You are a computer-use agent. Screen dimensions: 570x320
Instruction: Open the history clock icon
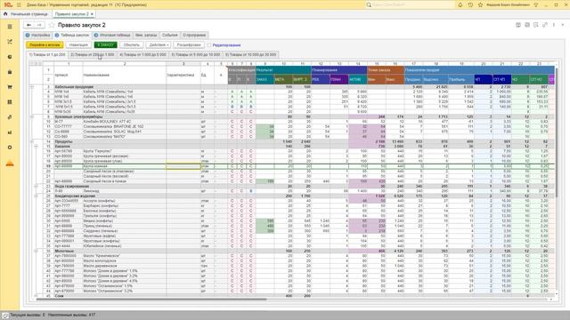tap(470, 4)
